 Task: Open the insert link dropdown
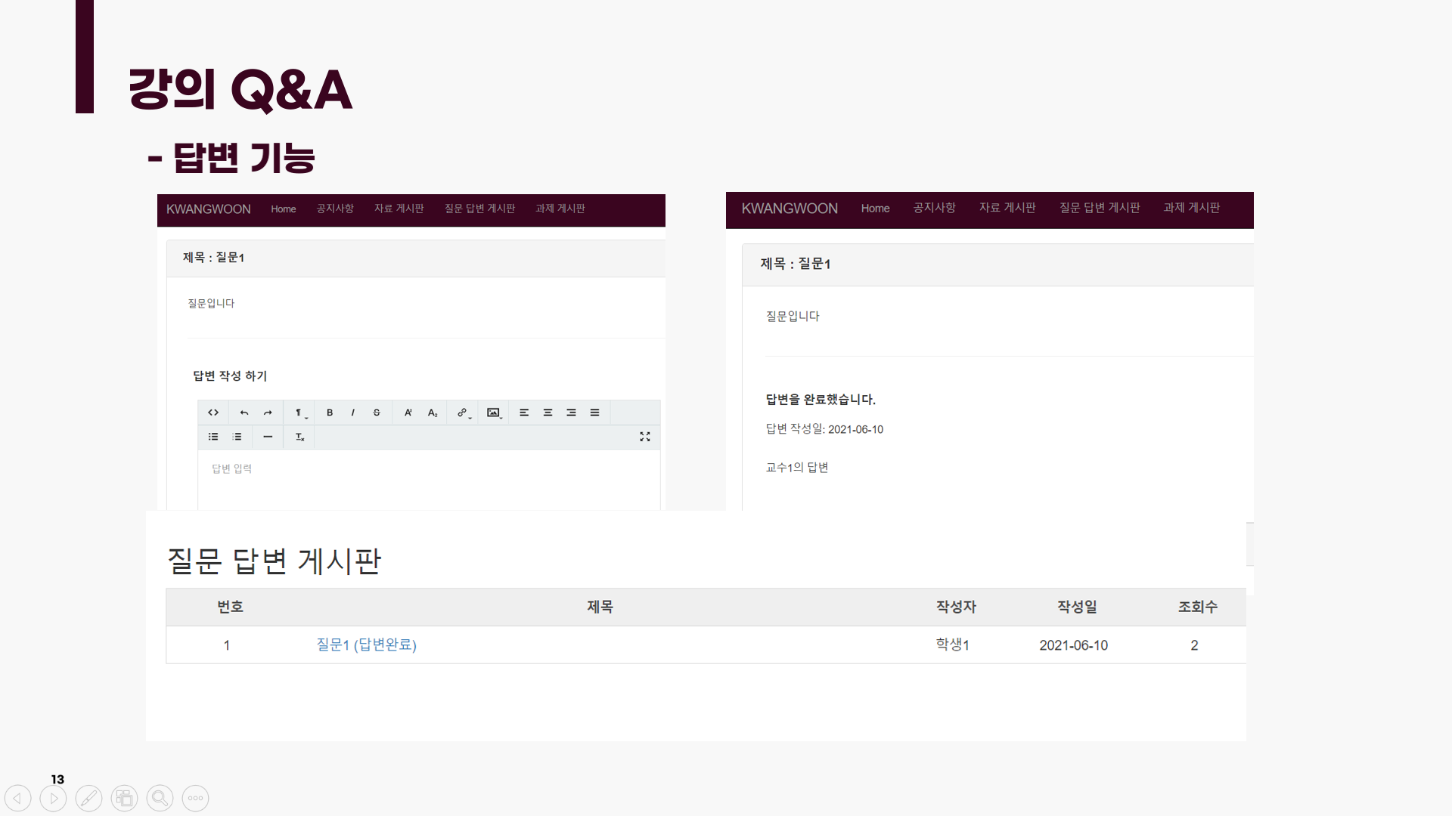pyautogui.click(x=462, y=412)
